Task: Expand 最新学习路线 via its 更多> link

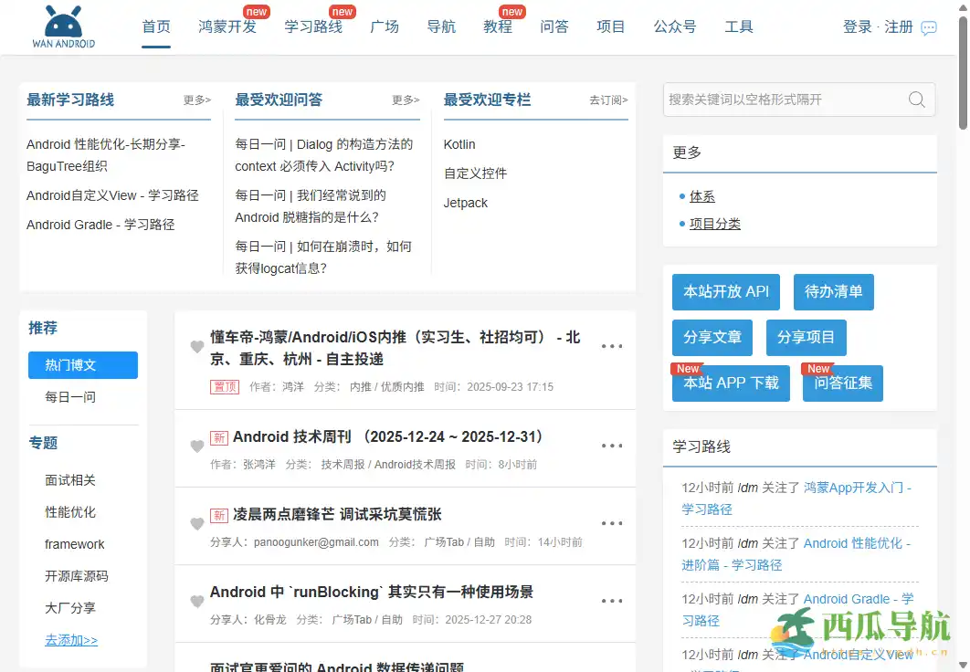Action: [x=196, y=100]
